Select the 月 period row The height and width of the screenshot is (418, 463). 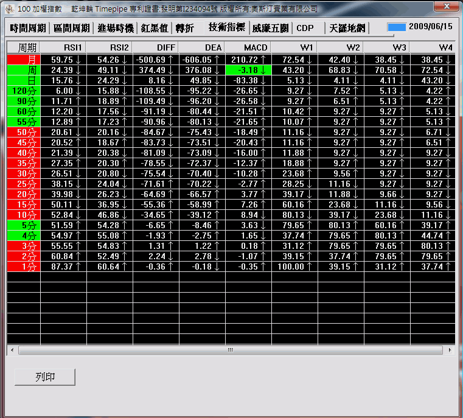(24, 60)
